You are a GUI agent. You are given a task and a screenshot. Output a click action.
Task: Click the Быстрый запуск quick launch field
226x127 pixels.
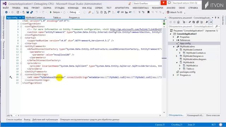[187, 3]
